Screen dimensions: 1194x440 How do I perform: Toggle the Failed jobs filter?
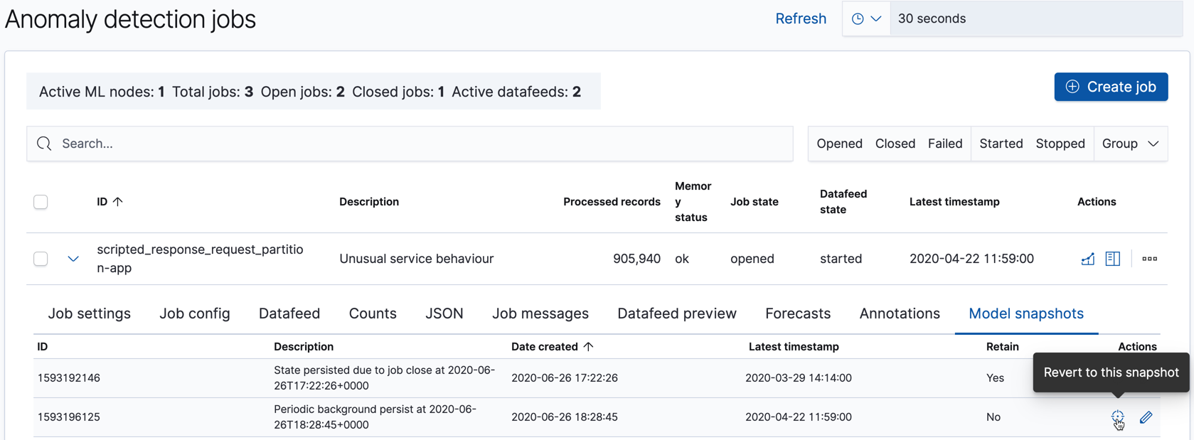pos(944,144)
